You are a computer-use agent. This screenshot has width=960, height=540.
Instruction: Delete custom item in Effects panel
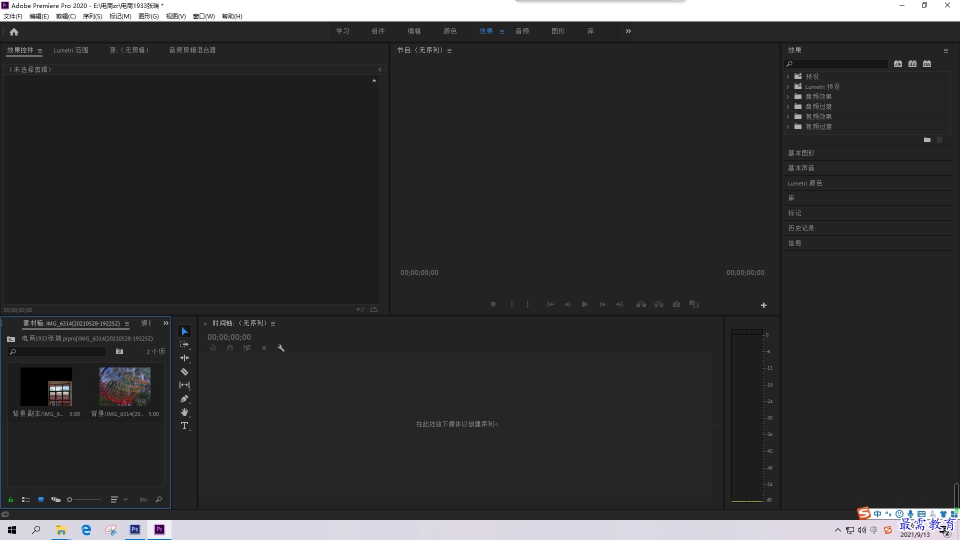(939, 140)
